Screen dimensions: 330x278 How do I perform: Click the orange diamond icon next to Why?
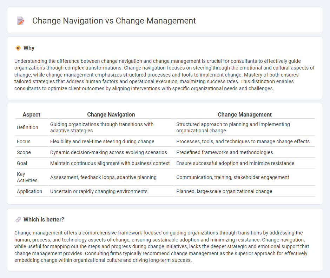tap(18, 48)
